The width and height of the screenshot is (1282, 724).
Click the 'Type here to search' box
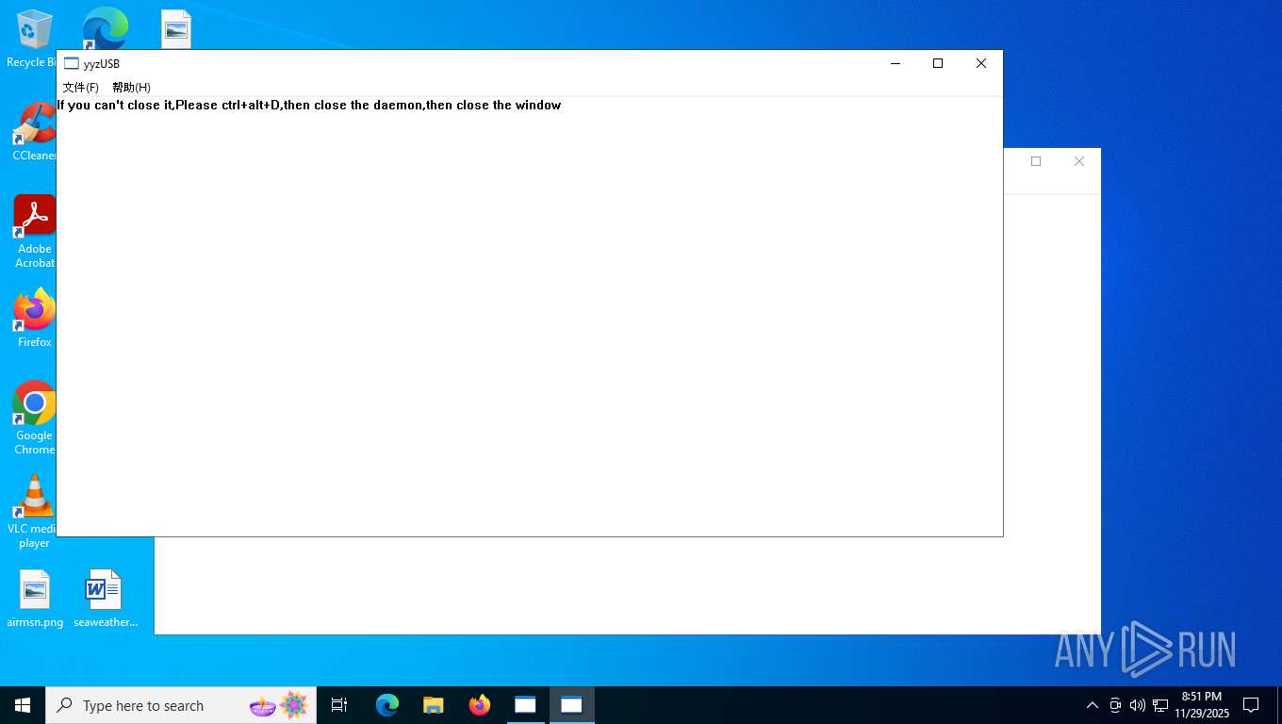tap(181, 705)
